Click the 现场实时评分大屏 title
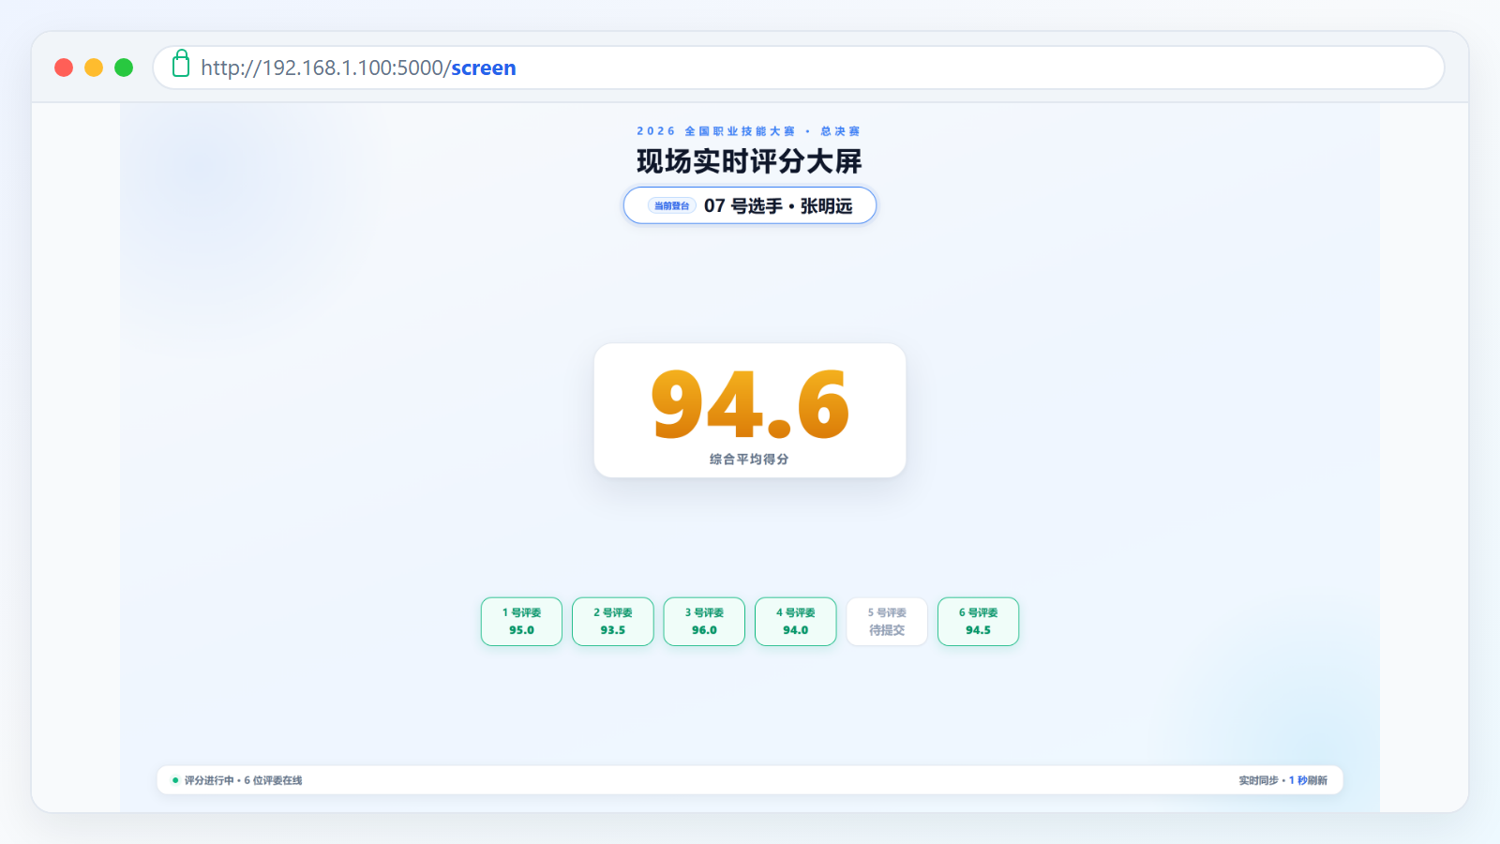Screen dimensions: 1500x844 pyautogui.click(x=749, y=161)
